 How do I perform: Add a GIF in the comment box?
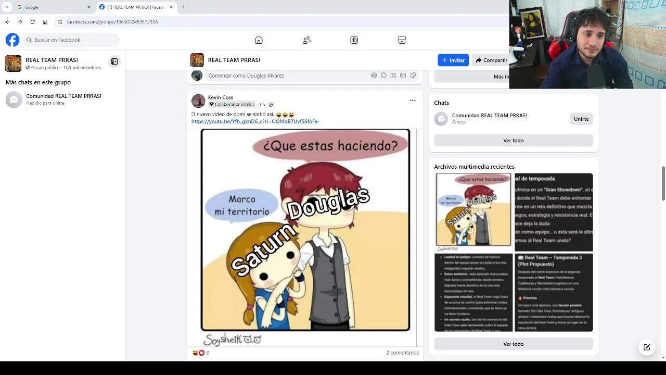click(403, 76)
